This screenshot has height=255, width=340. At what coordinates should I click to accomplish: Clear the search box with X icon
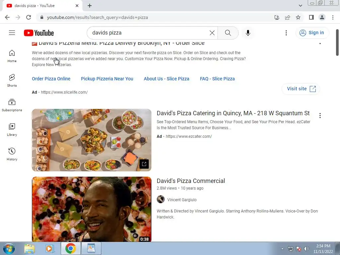coord(212,33)
